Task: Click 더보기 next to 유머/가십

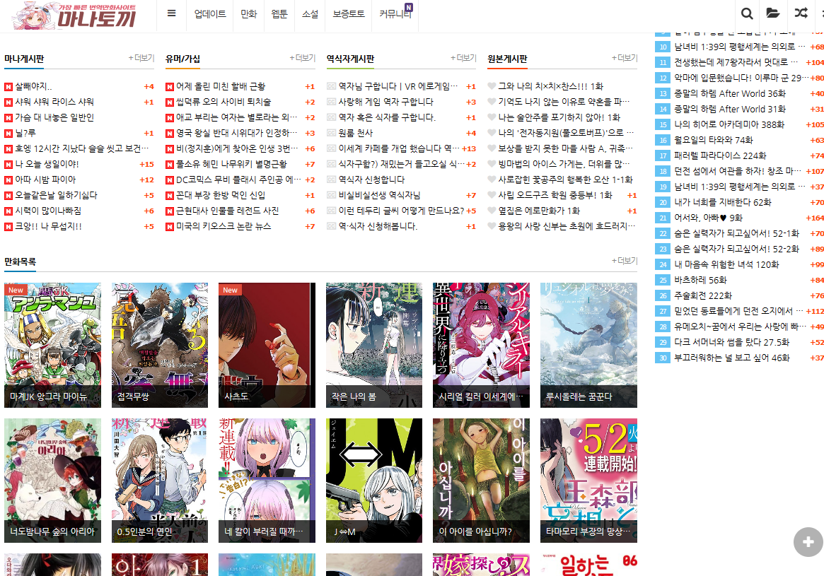Action: [x=302, y=58]
